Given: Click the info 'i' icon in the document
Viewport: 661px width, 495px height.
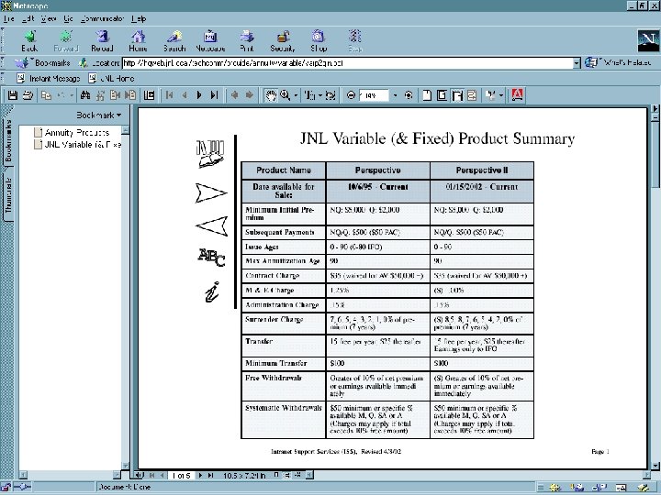Looking at the screenshot, I should pyautogui.click(x=212, y=291).
